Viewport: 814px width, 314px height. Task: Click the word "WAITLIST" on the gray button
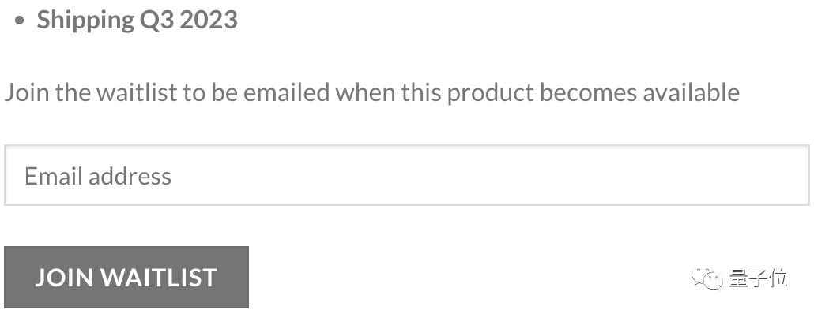click(x=158, y=277)
